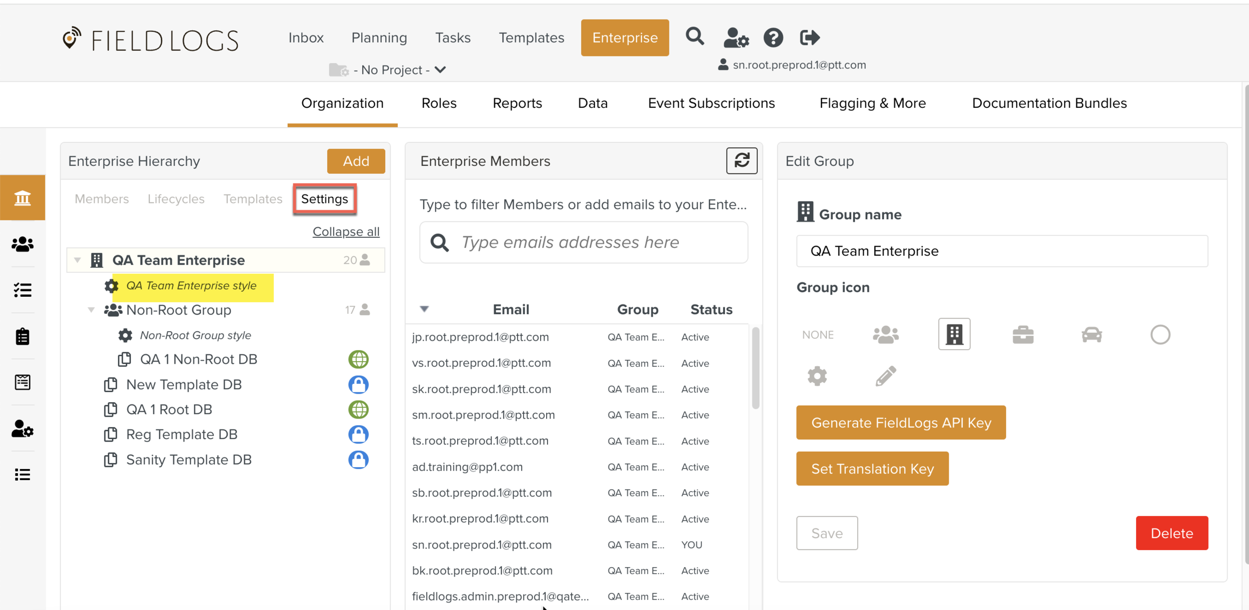Click the Collapse all link
The width and height of the screenshot is (1249, 610).
click(346, 232)
